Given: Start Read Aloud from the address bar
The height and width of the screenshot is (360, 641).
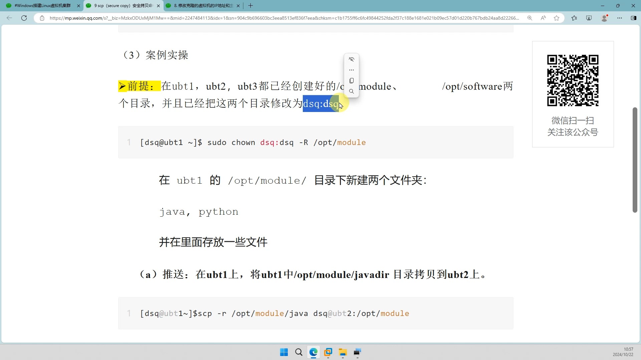Looking at the screenshot, I should coord(543,18).
